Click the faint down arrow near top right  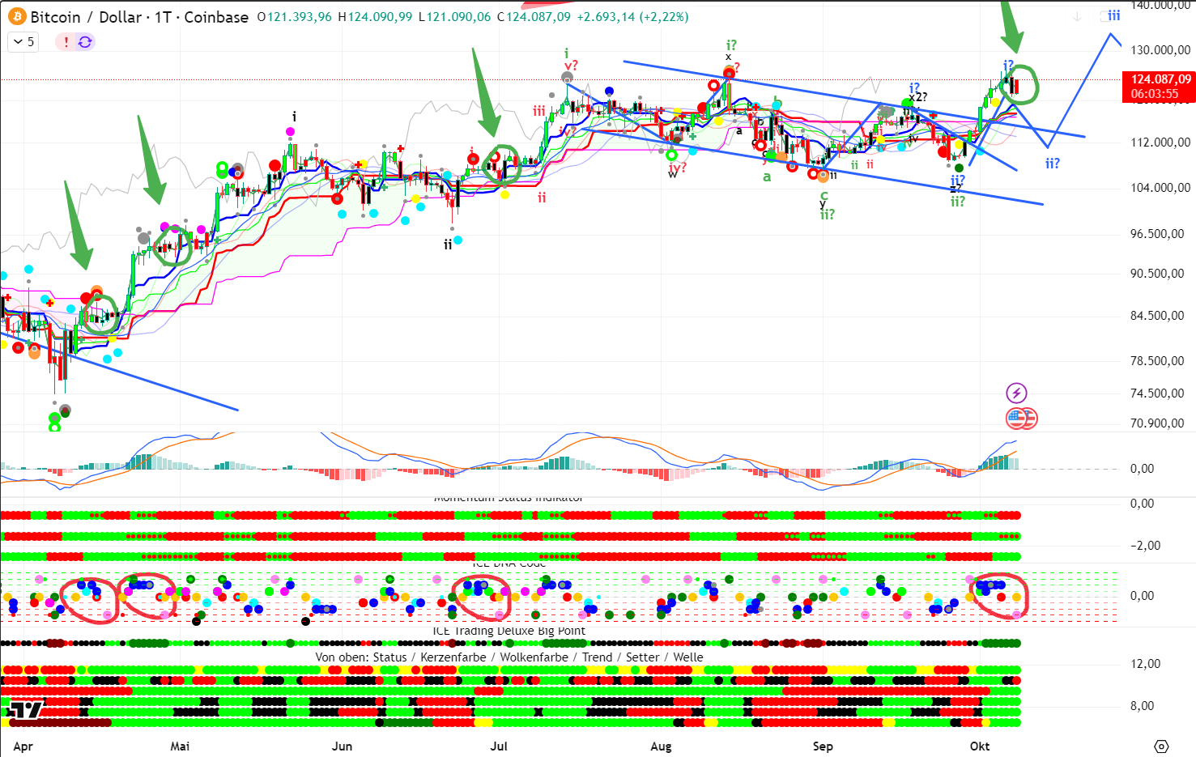[1077, 17]
